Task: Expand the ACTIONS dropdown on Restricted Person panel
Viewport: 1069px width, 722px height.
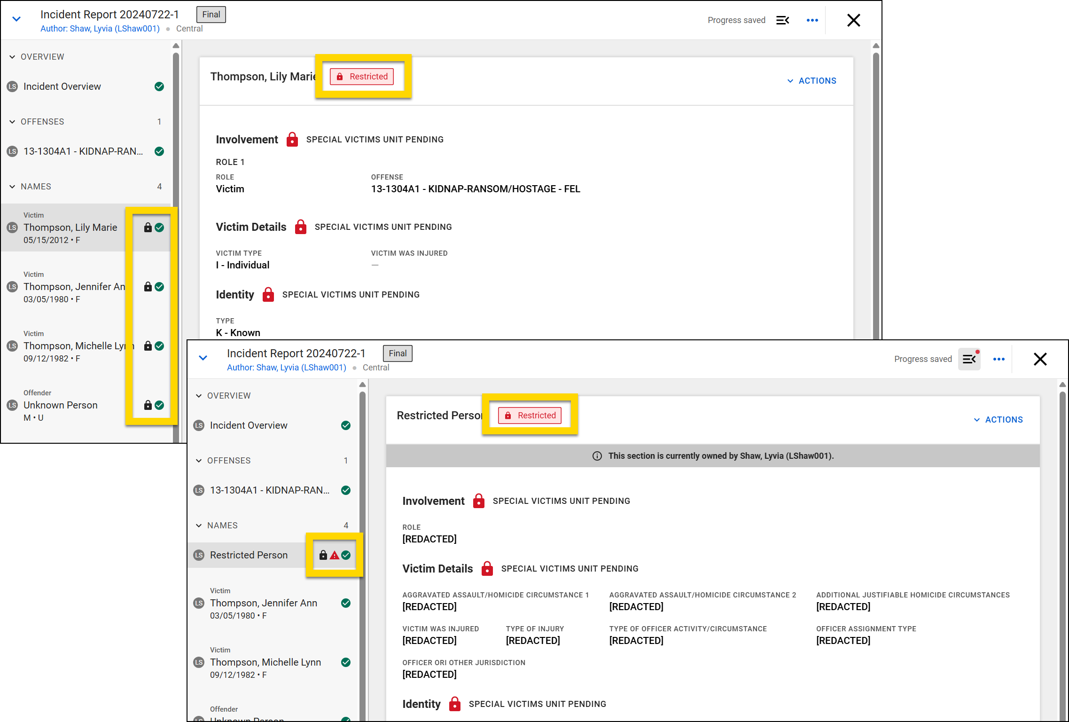Action: tap(998, 419)
